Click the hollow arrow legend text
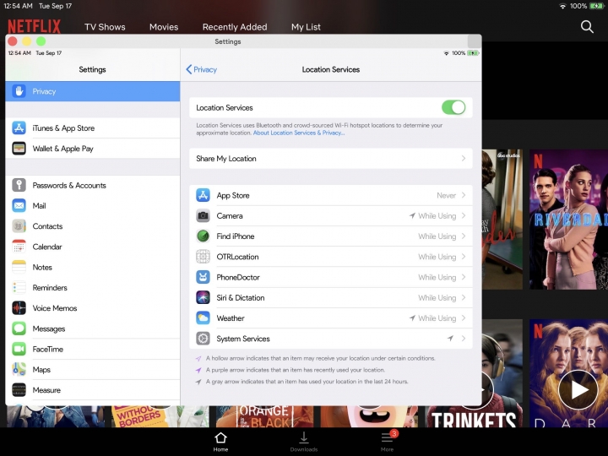This screenshot has height=456, width=608. [x=320, y=358]
